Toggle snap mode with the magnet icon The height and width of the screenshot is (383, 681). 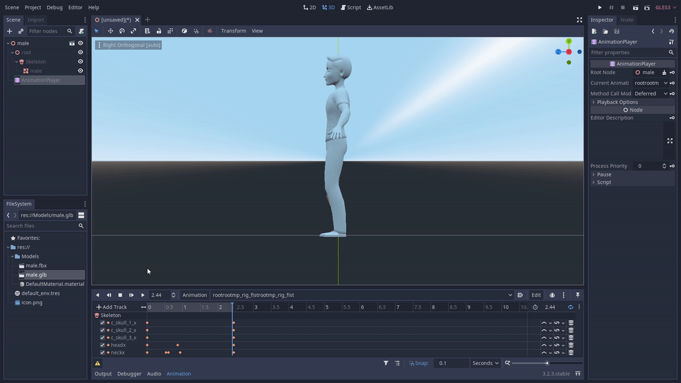tap(196, 30)
